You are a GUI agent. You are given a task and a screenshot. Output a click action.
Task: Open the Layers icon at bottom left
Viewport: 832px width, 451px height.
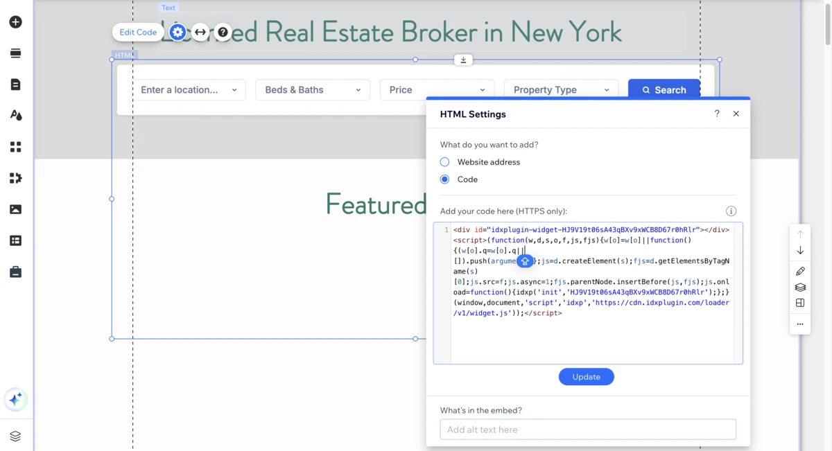pyautogui.click(x=15, y=436)
